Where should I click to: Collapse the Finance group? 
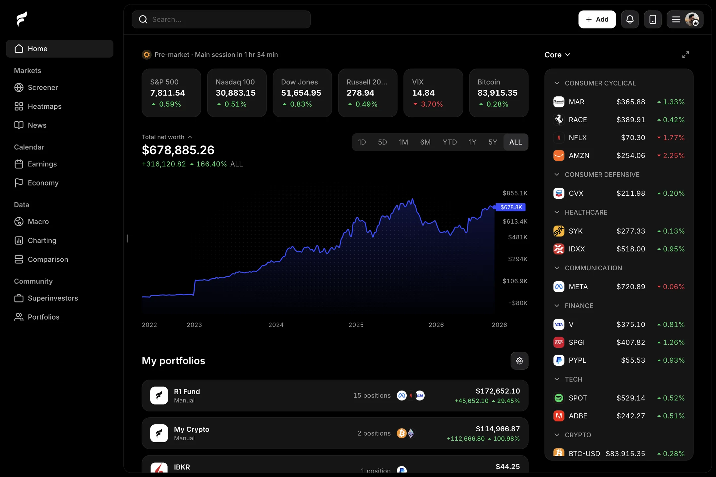(557, 306)
